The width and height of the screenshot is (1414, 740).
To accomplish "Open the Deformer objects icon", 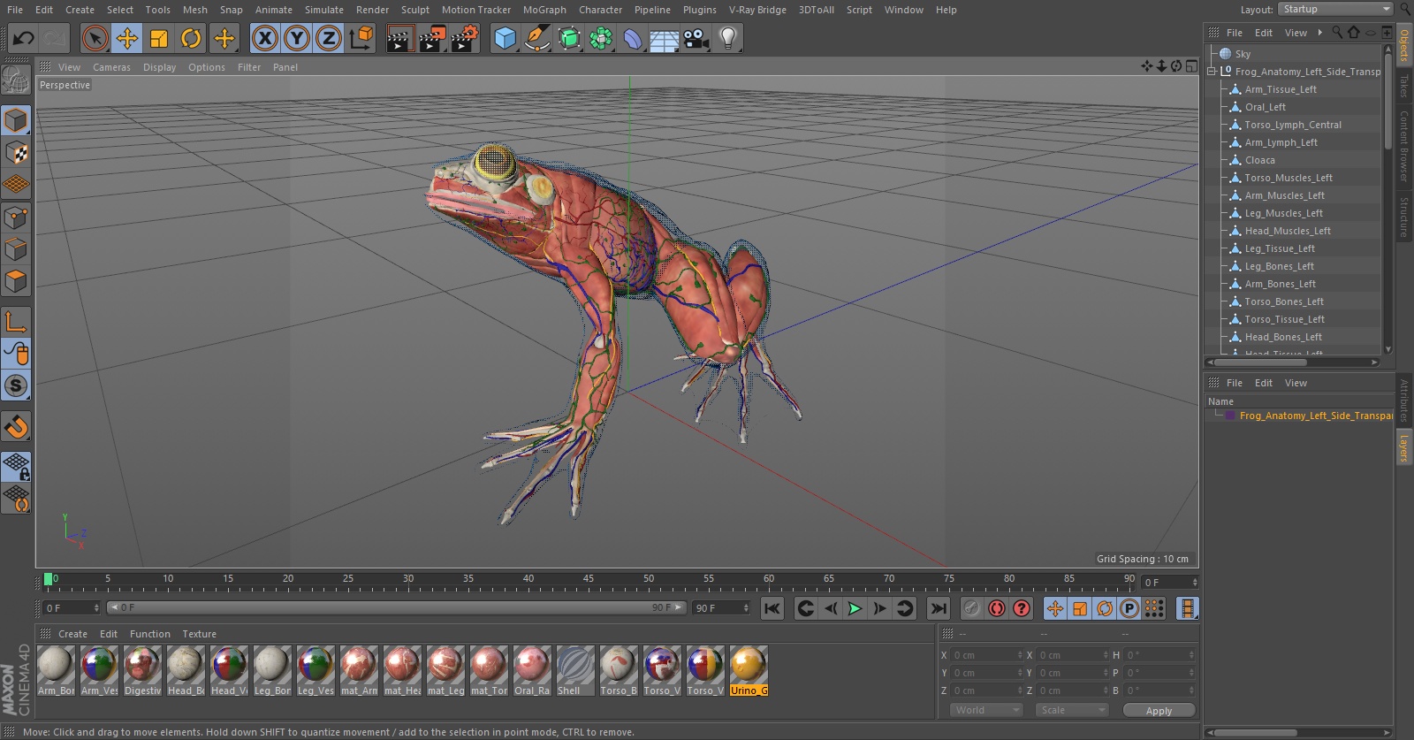I will [633, 38].
